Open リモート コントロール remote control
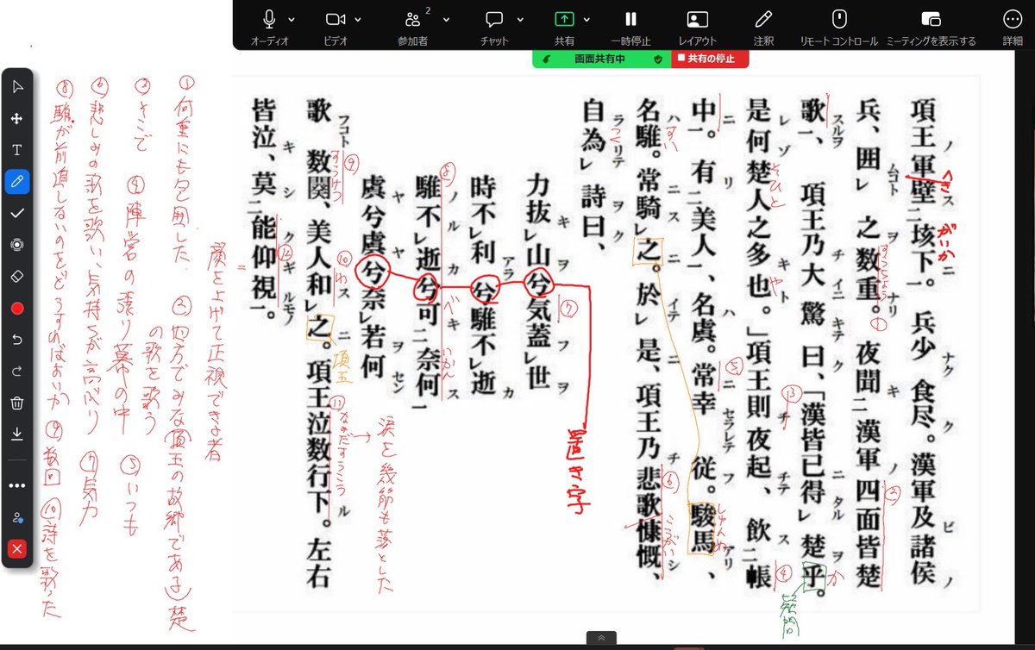This screenshot has width=1035, height=650. coord(839,19)
